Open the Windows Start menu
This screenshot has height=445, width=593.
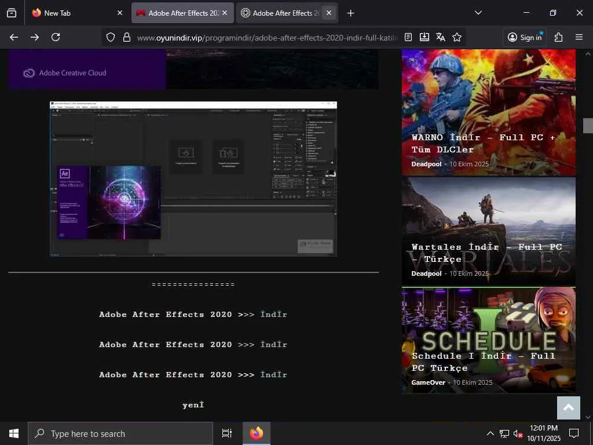point(14,433)
